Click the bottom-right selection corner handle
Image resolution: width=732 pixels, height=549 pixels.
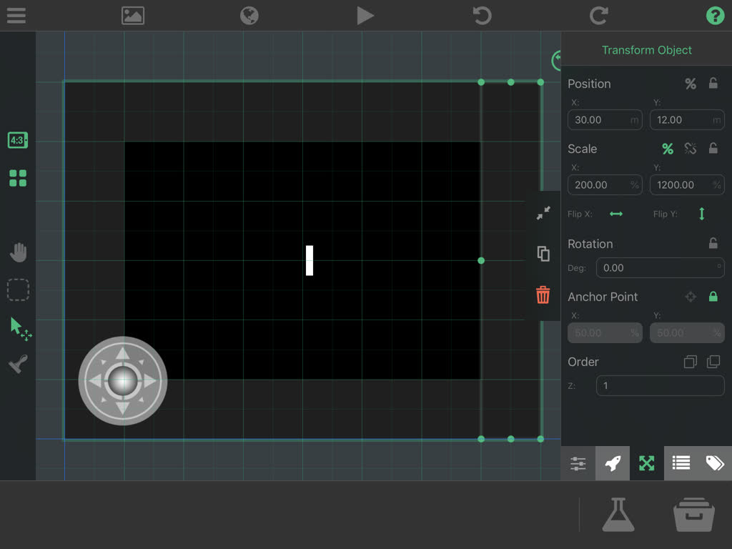pyautogui.click(x=540, y=439)
